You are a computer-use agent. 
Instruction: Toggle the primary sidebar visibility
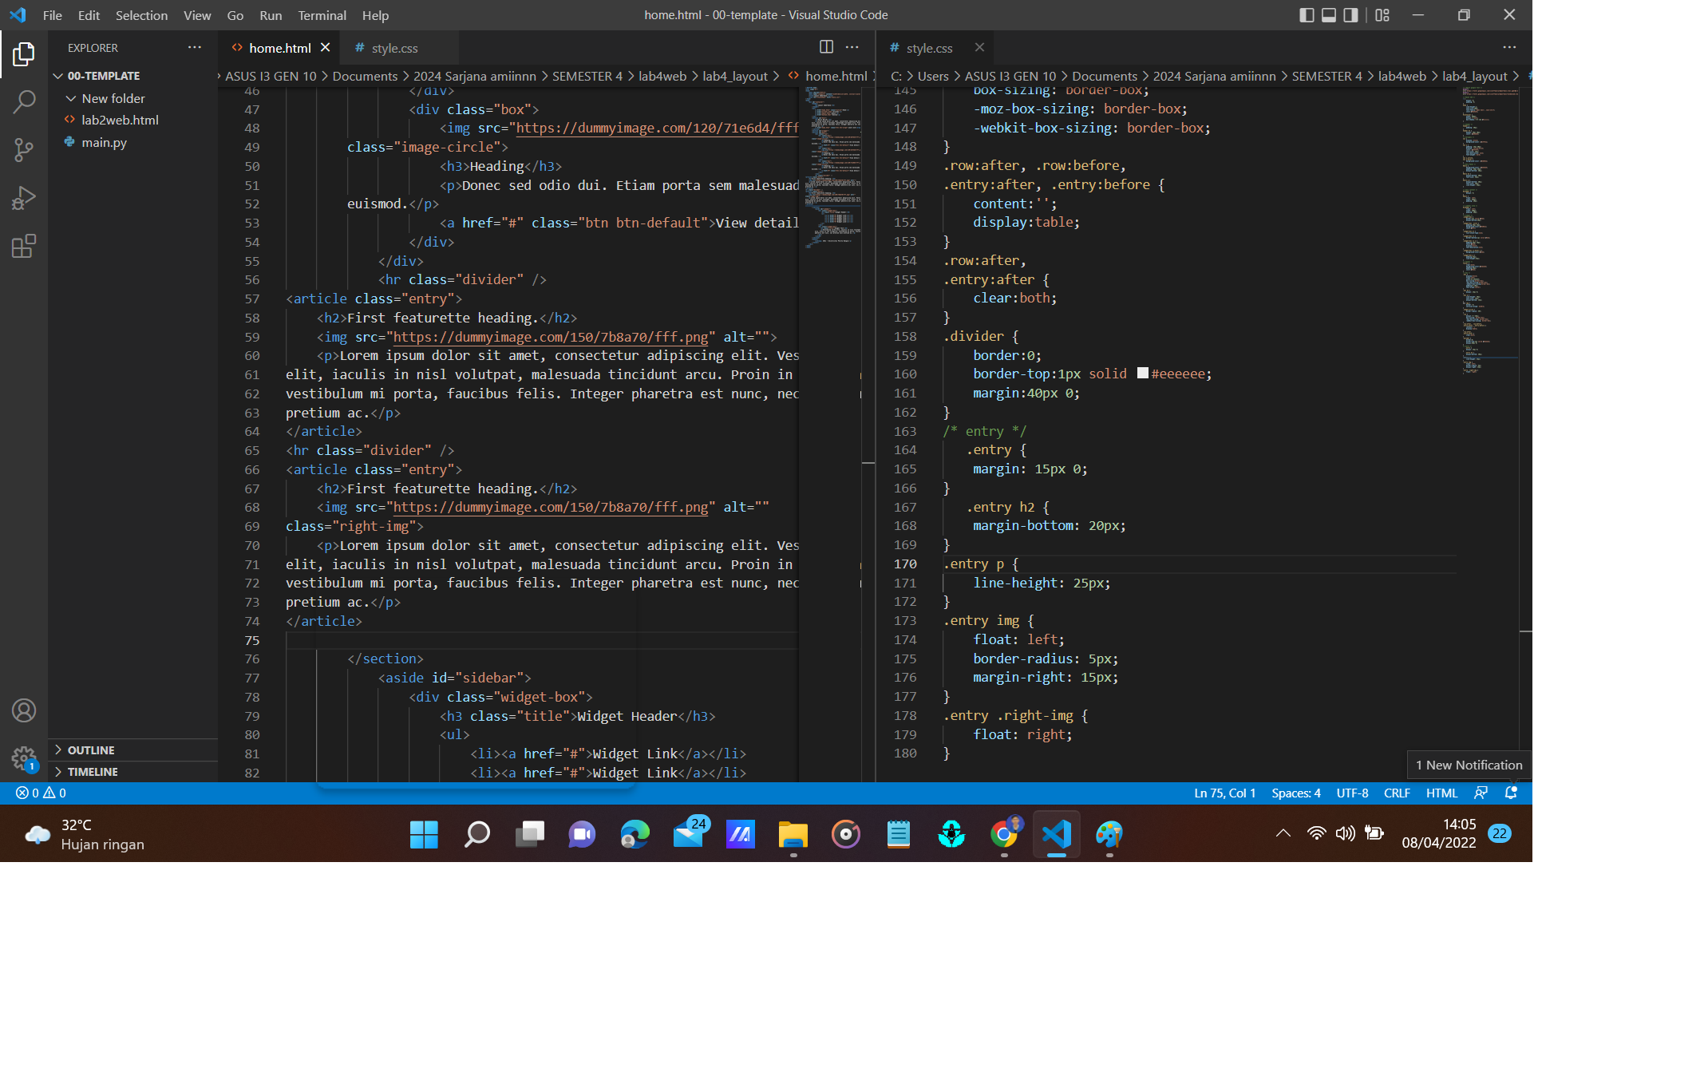[x=1306, y=14]
